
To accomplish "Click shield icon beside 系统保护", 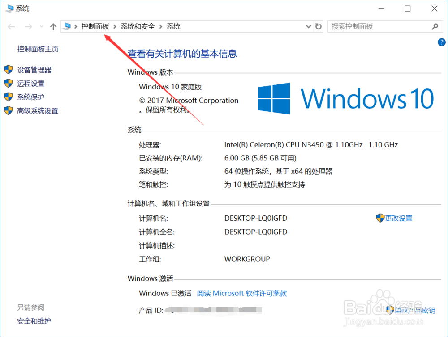I will click(9, 97).
